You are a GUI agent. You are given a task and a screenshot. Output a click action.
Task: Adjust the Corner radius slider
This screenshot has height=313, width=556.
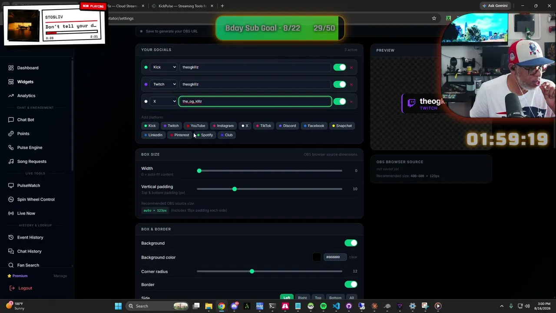[269, 272]
